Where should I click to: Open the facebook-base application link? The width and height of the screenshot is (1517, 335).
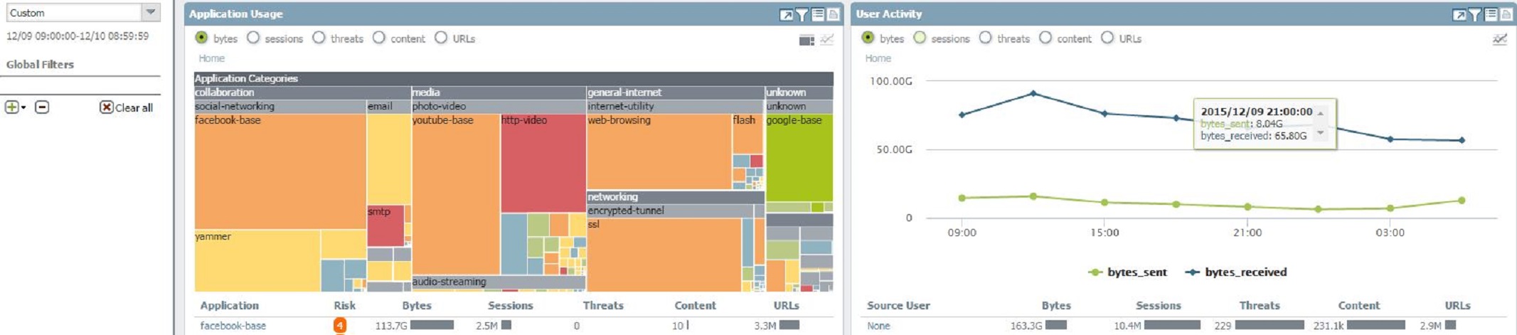[x=233, y=326]
